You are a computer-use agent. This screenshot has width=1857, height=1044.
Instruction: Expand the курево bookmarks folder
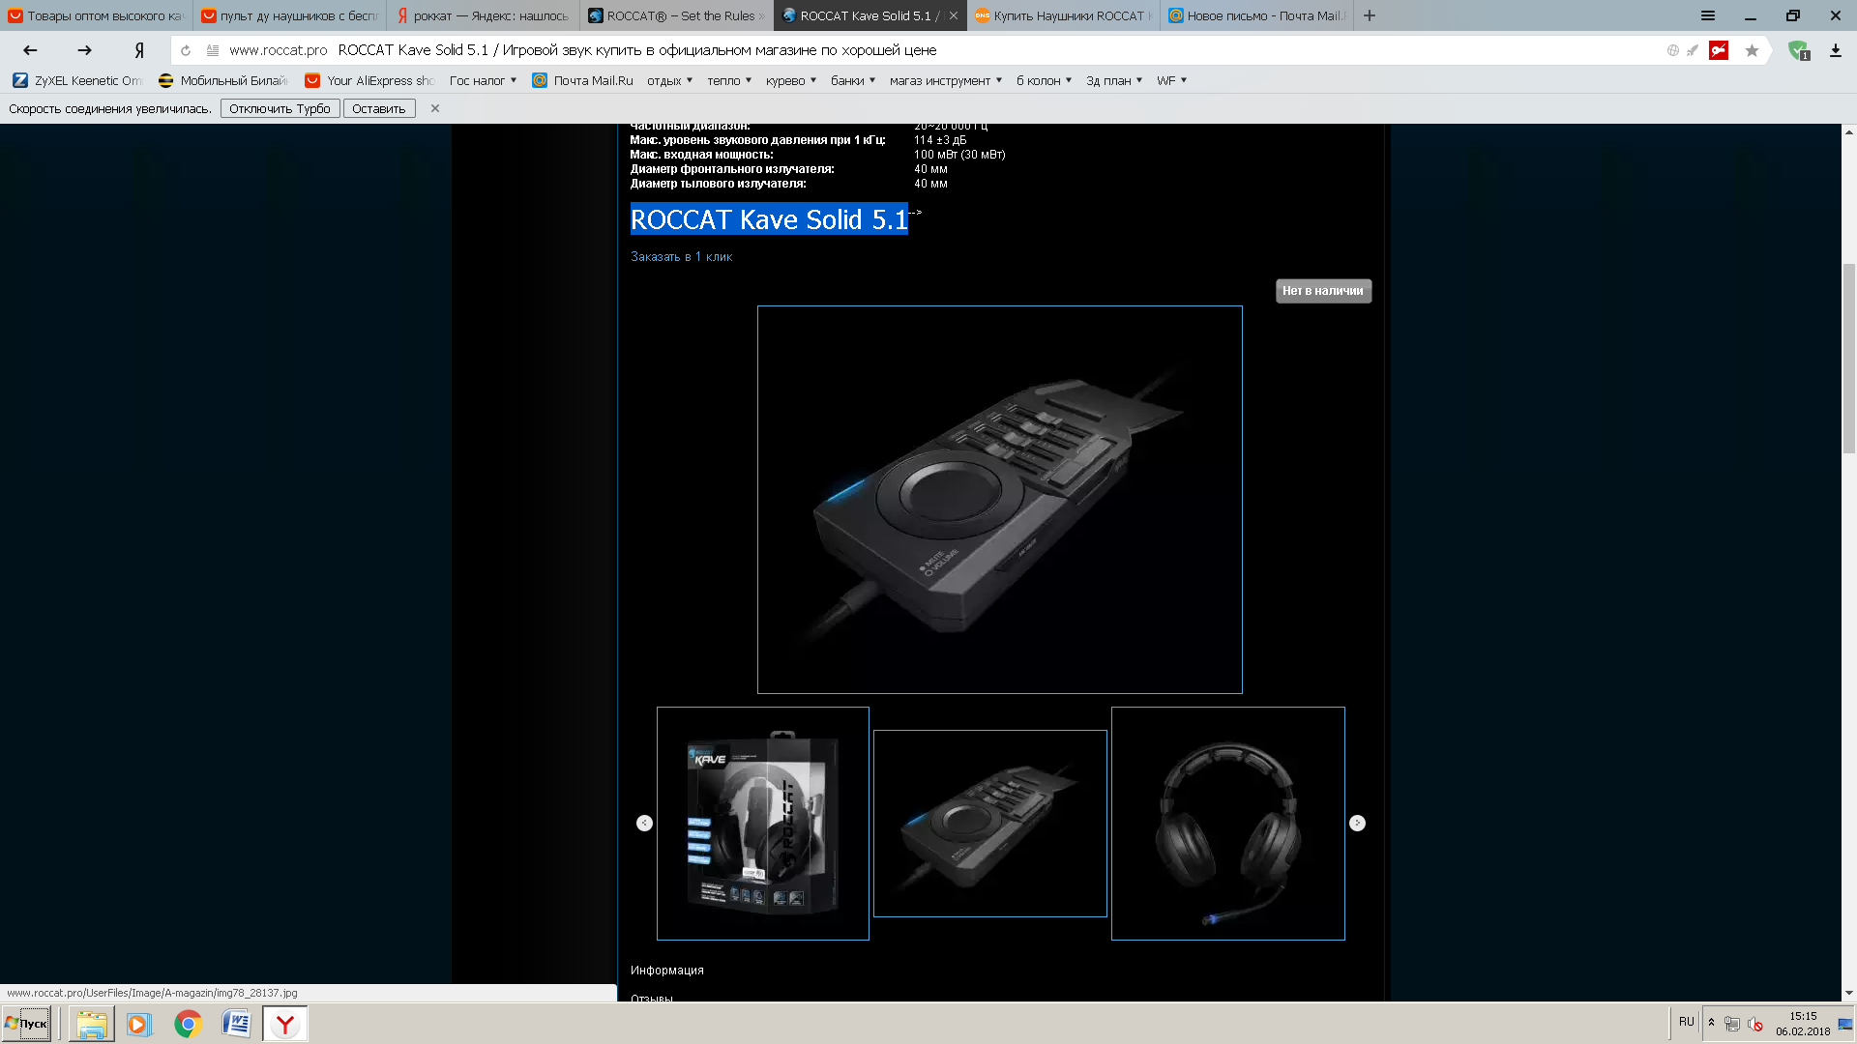pyautogui.click(x=791, y=80)
